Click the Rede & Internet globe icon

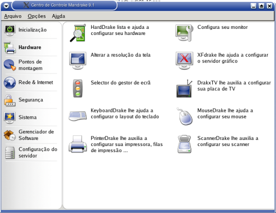pos(10,83)
